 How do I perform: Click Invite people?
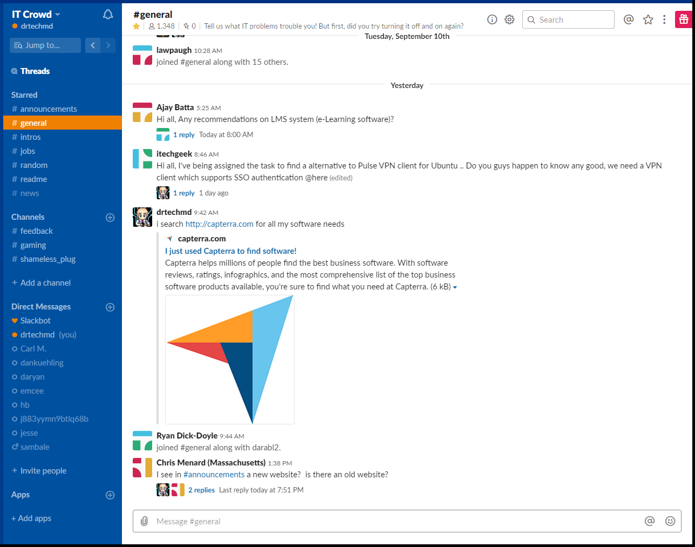tap(39, 471)
